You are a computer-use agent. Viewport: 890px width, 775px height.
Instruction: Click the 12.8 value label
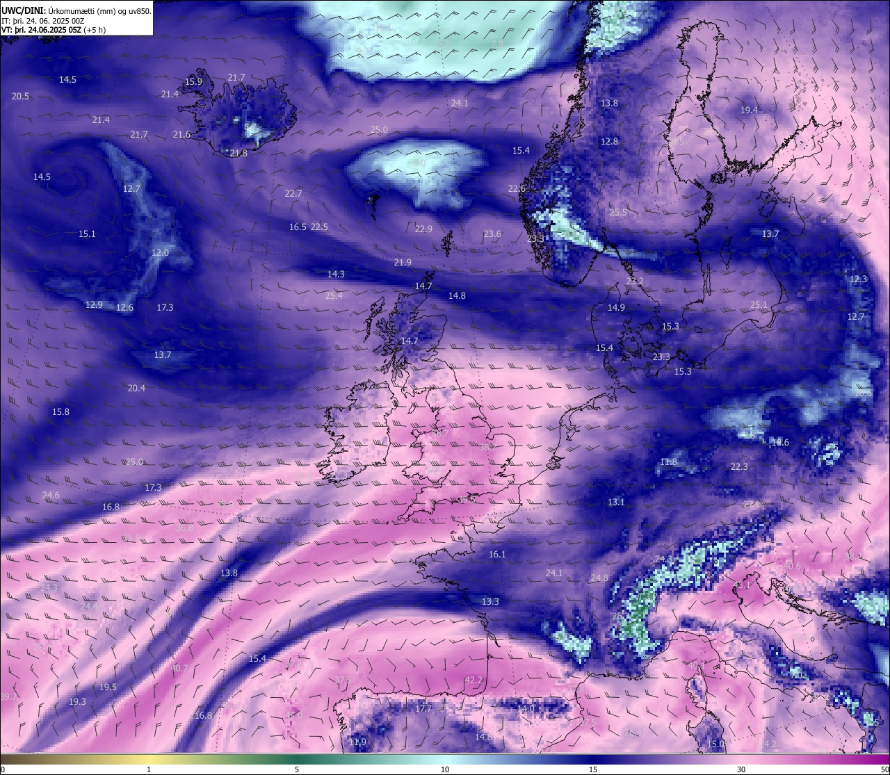click(609, 142)
